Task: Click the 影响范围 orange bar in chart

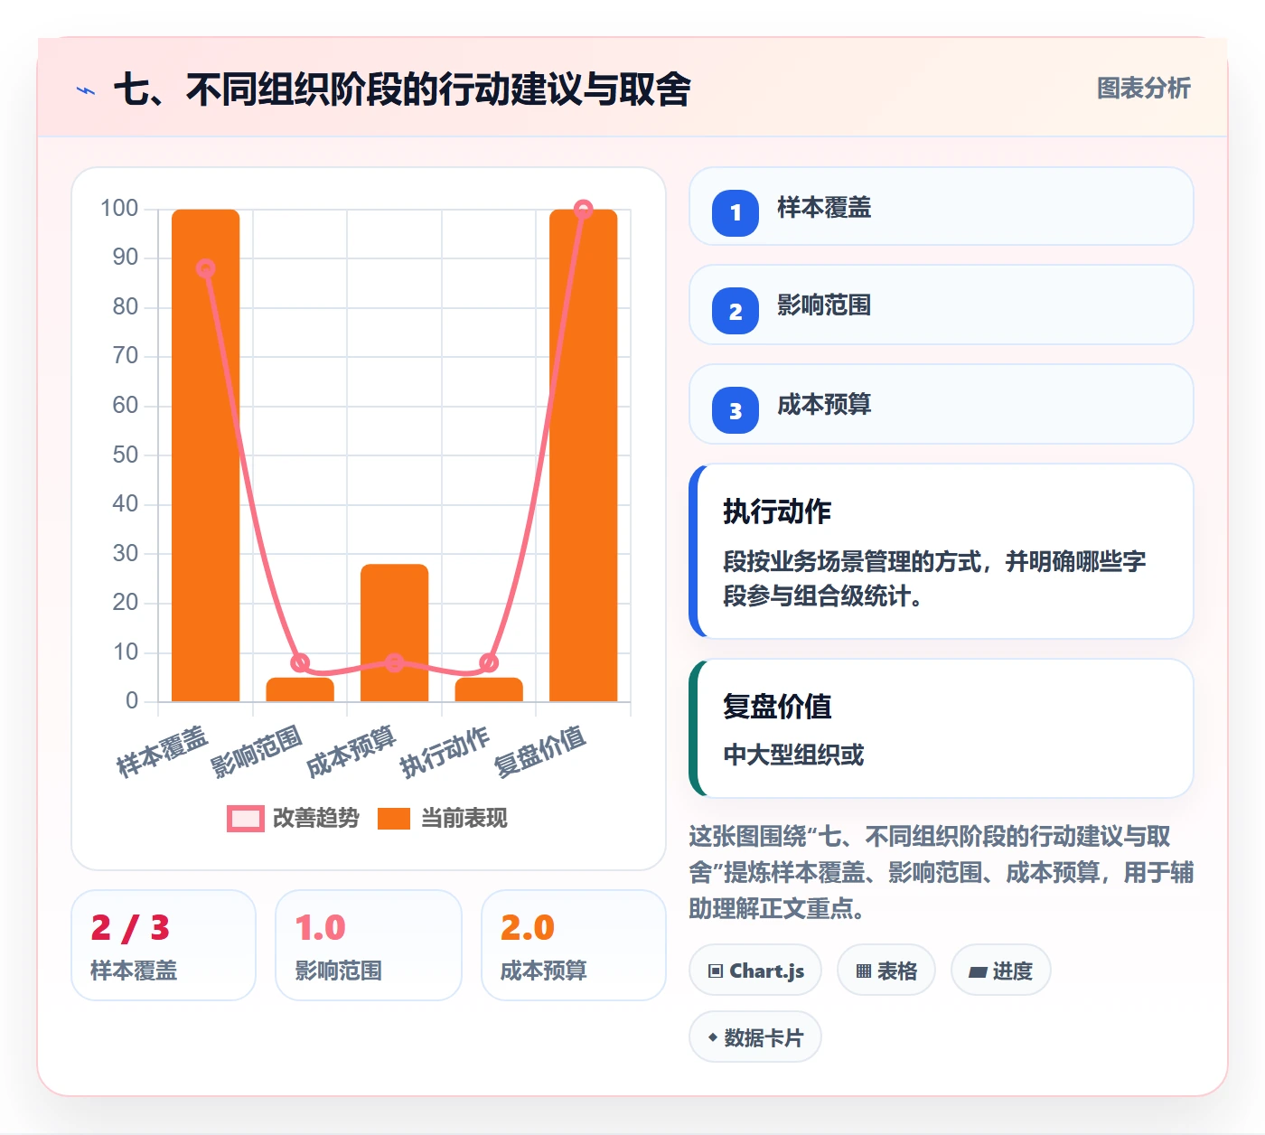Action: coord(300,689)
